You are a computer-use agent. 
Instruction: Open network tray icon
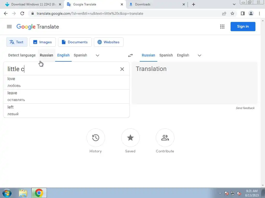pyautogui.click(x=233, y=193)
